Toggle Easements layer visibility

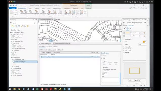click(x=13, y=71)
